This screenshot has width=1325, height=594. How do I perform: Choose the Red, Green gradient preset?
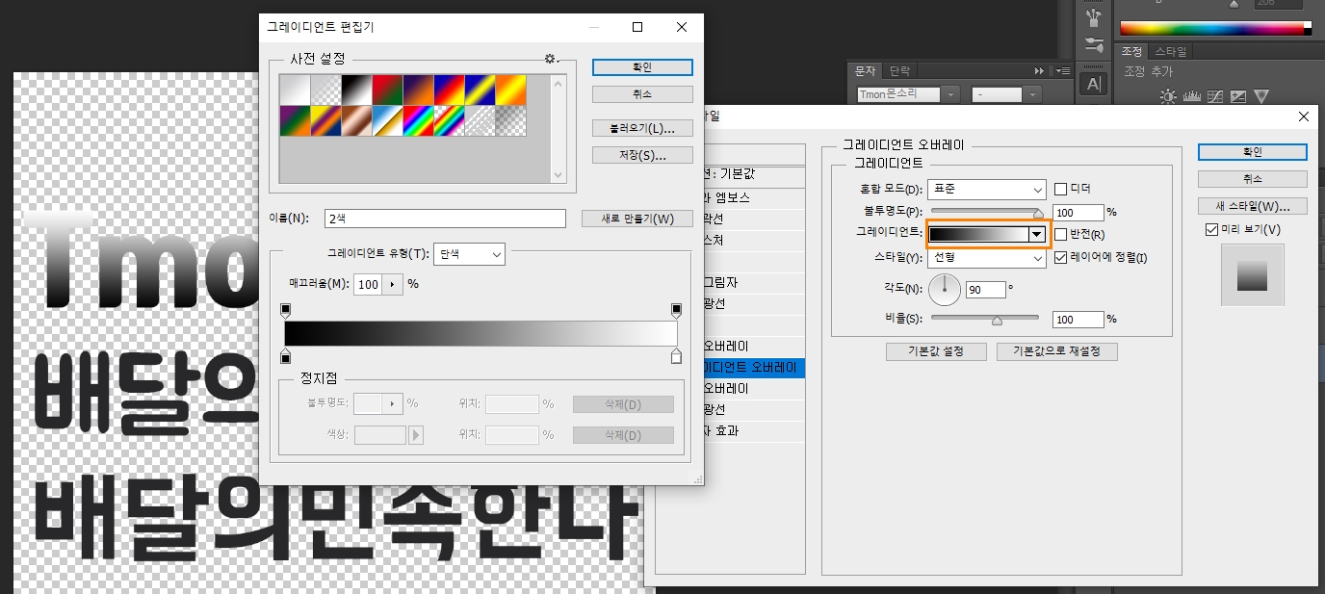(387, 90)
